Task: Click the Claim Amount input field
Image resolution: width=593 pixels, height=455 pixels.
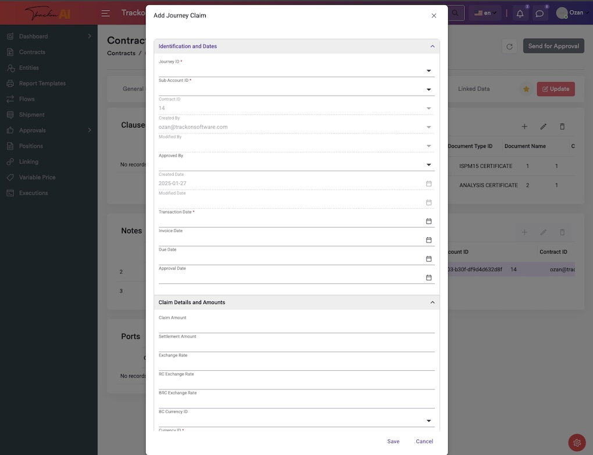Action: click(x=296, y=327)
